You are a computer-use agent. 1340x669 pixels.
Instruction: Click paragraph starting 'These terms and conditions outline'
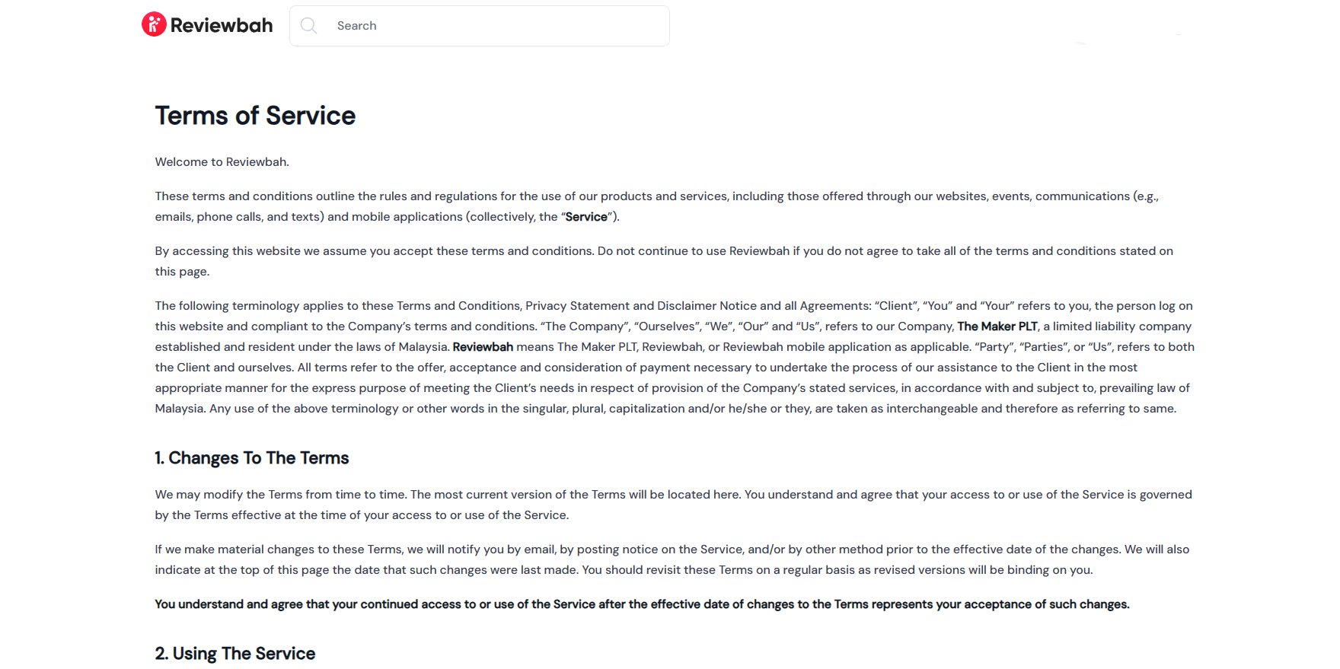tap(656, 196)
